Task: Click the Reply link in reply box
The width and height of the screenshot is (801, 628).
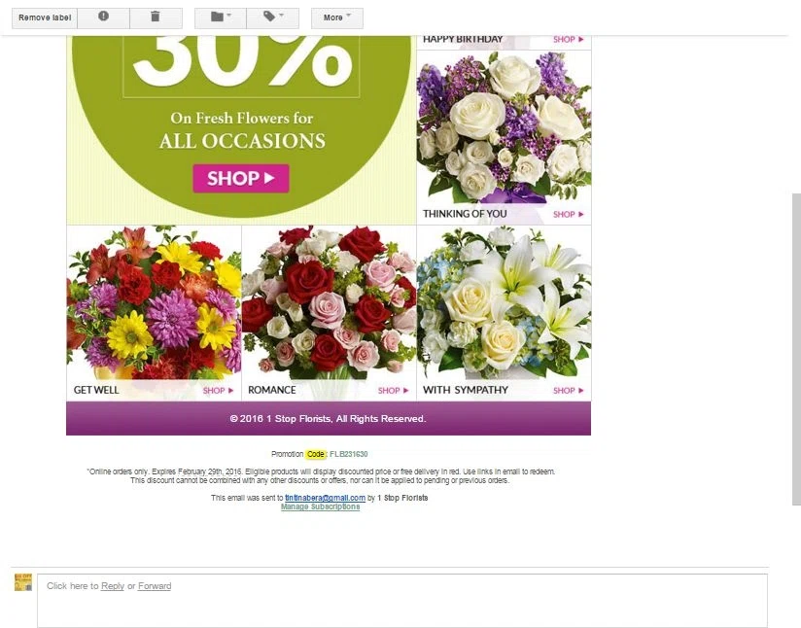Action: coord(113,586)
